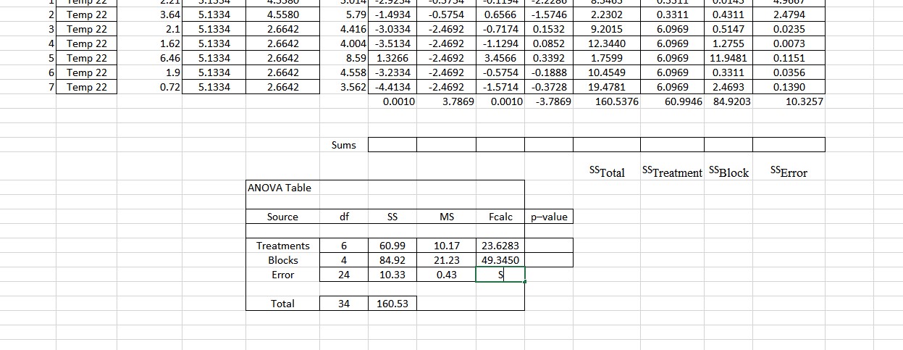903x350 pixels.
Task: Click the cell containing 9.2015
Action: (606, 29)
